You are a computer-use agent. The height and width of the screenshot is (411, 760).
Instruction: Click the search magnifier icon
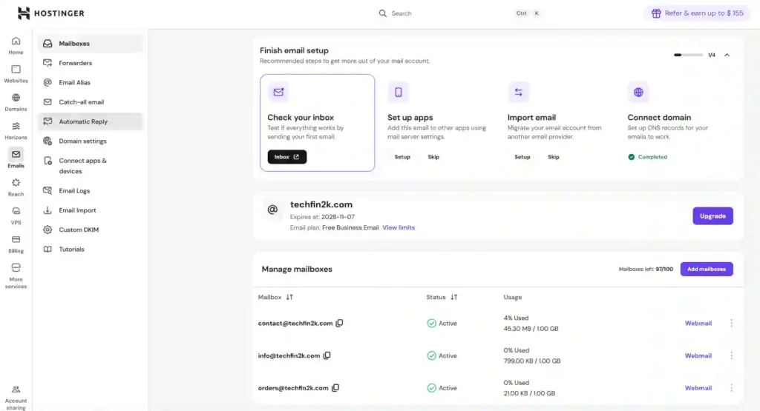point(383,13)
